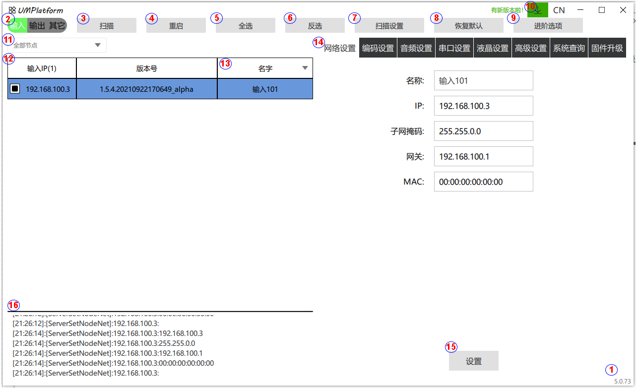Image resolution: width=637 pixels, height=388 pixels.
Task: Click the 子网掩码 input field
Action: (483, 131)
